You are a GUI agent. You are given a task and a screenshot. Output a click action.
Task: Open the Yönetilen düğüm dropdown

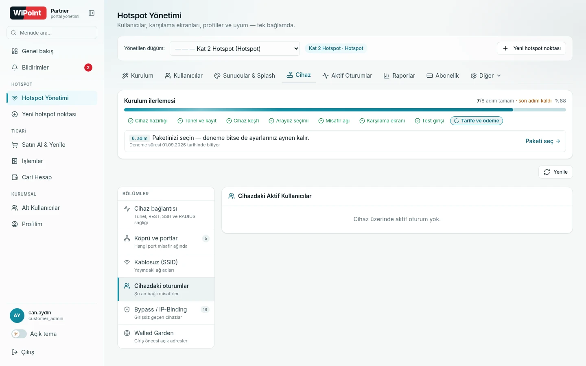pyautogui.click(x=235, y=48)
